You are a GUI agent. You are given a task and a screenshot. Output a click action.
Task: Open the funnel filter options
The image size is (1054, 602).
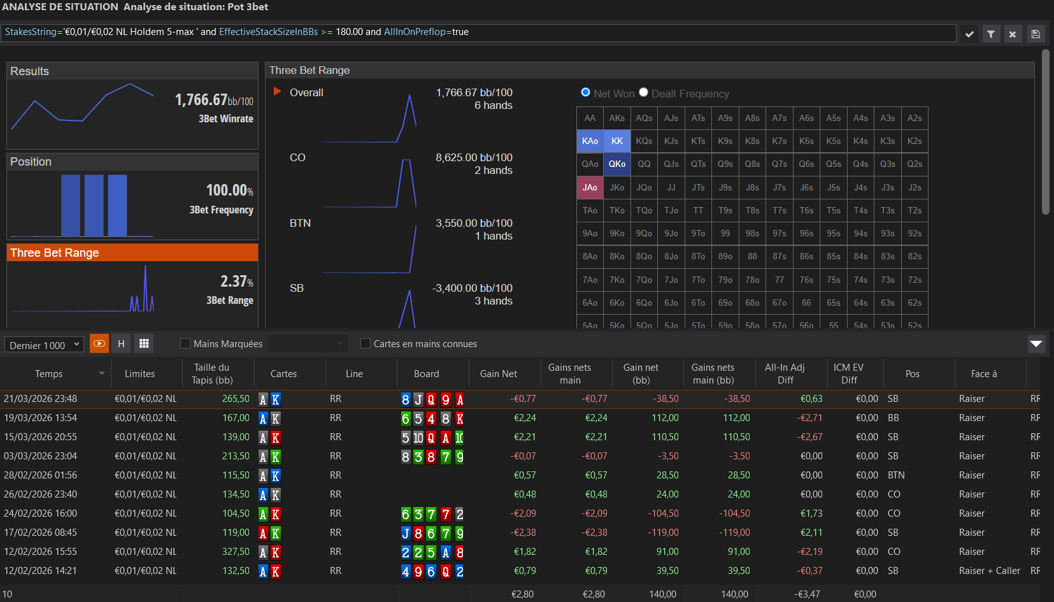pyautogui.click(x=991, y=34)
